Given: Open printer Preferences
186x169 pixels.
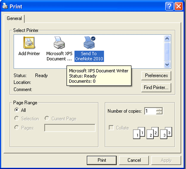Looking at the screenshot, I should pos(156,75).
